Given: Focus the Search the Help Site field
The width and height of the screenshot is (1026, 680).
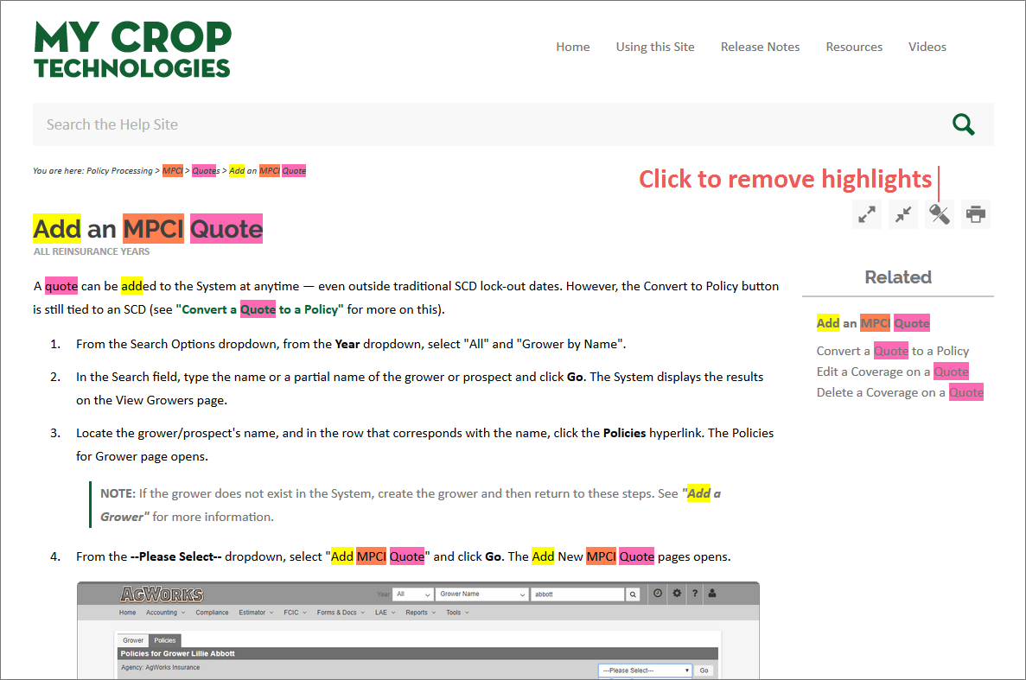Looking at the screenshot, I should pos(491,124).
